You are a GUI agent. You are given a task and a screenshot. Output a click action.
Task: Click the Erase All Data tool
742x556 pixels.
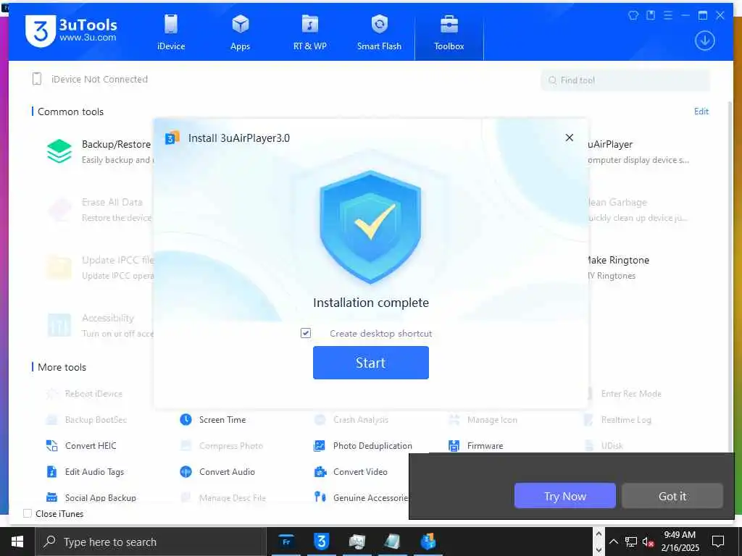click(x=99, y=209)
